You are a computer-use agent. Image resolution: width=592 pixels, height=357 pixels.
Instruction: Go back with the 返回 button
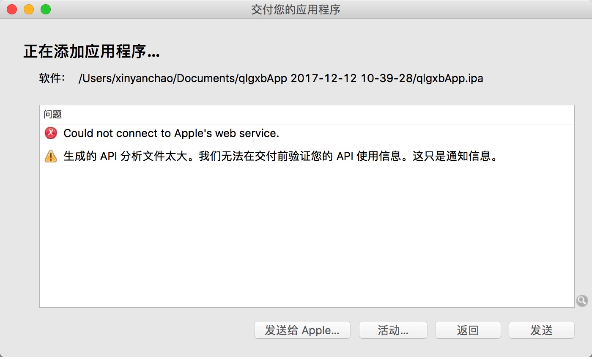pos(468,330)
